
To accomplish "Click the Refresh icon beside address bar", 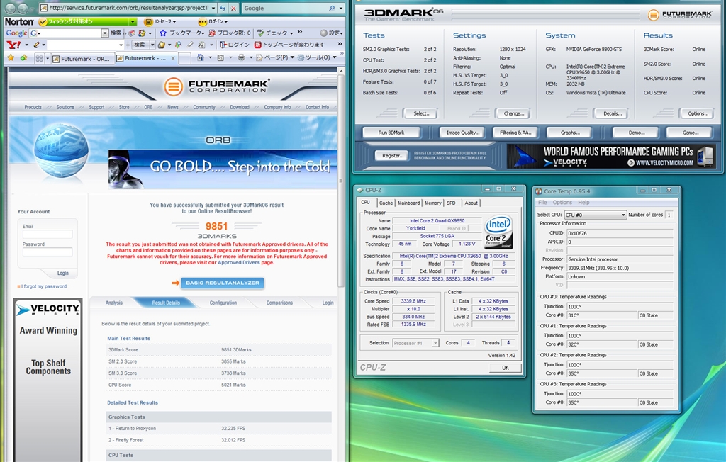I will pos(223,9).
